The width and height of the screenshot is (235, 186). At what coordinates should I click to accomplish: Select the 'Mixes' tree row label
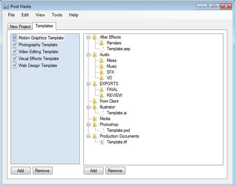point(111,60)
